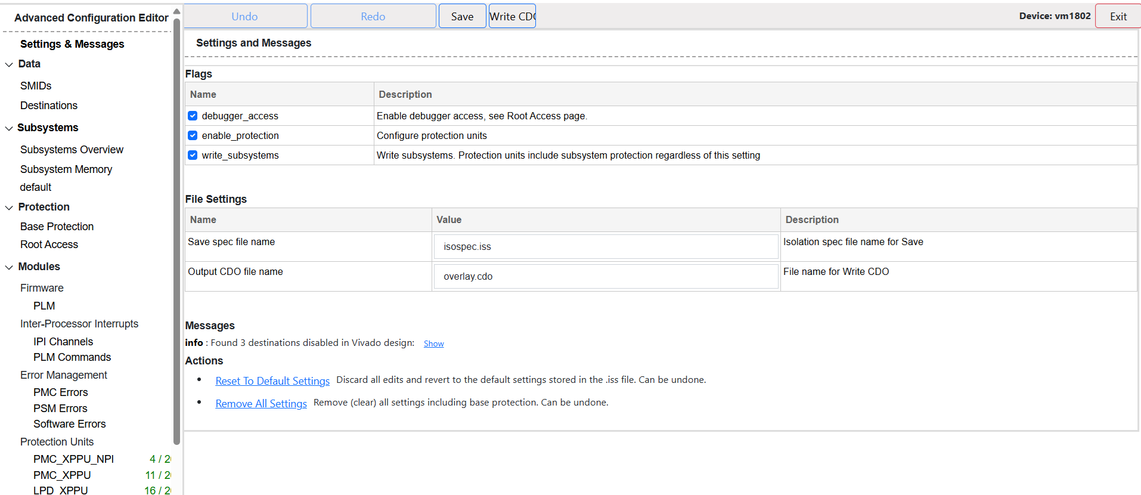Collapse the Data section chevron

(9, 64)
